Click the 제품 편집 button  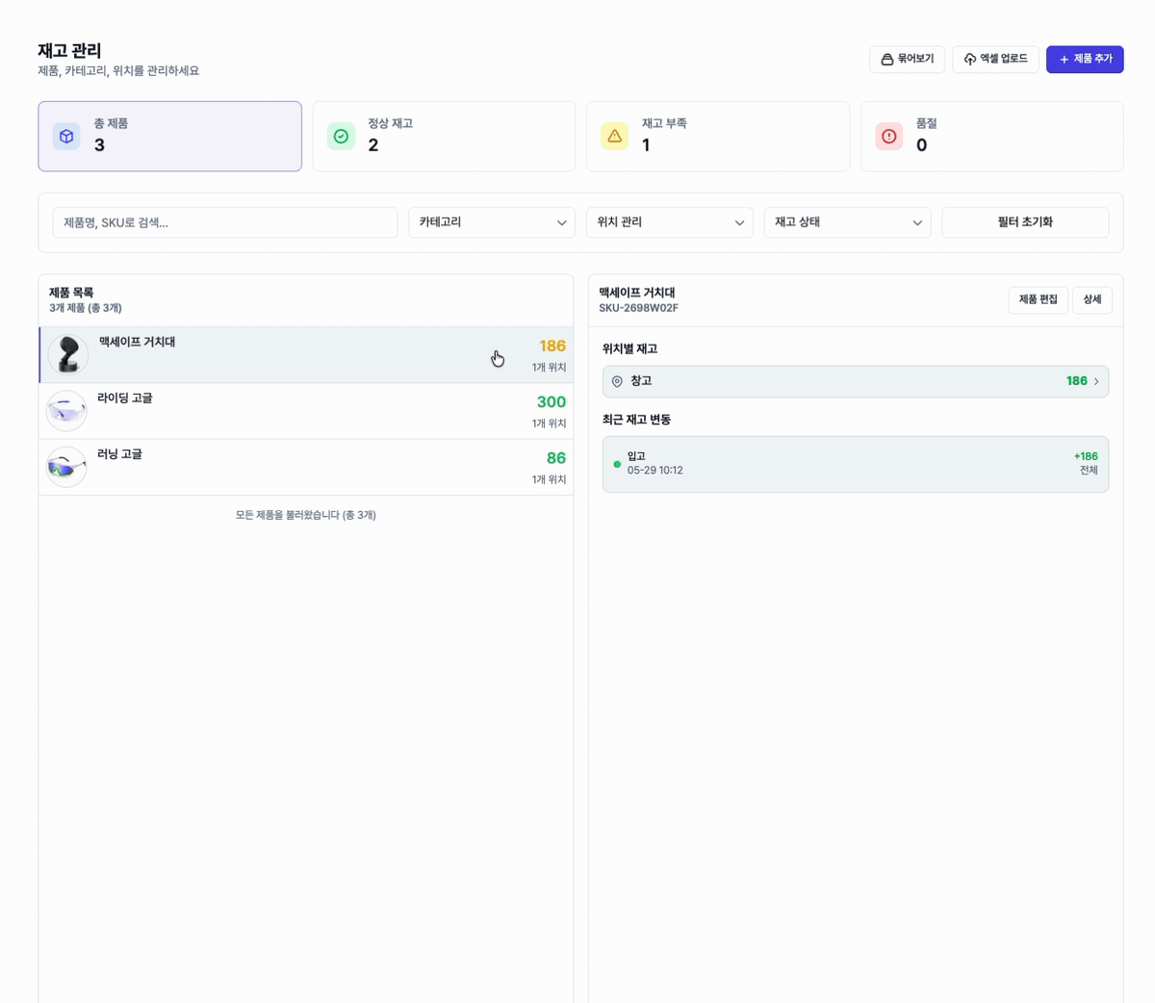pos(1038,300)
